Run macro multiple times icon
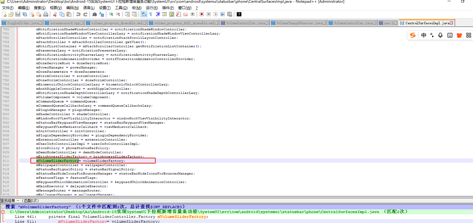 [223, 14]
